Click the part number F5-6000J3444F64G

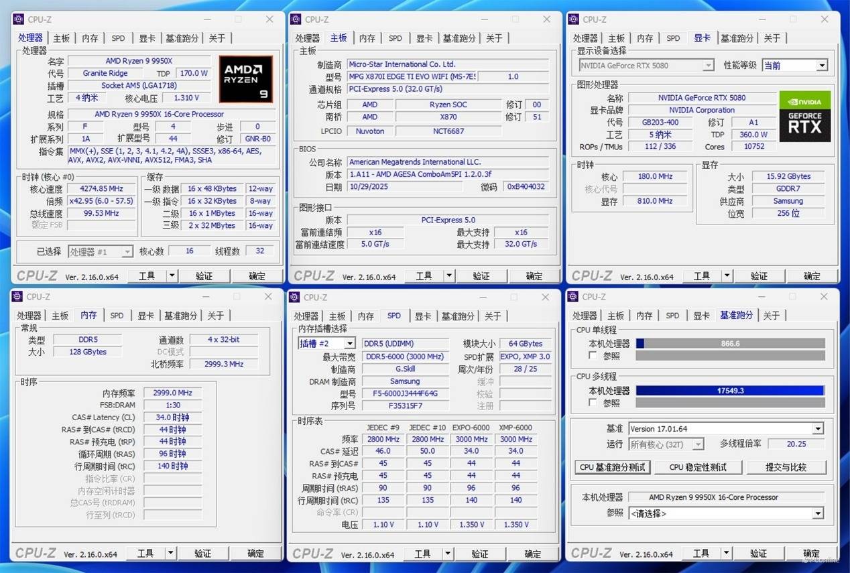click(x=405, y=393)
